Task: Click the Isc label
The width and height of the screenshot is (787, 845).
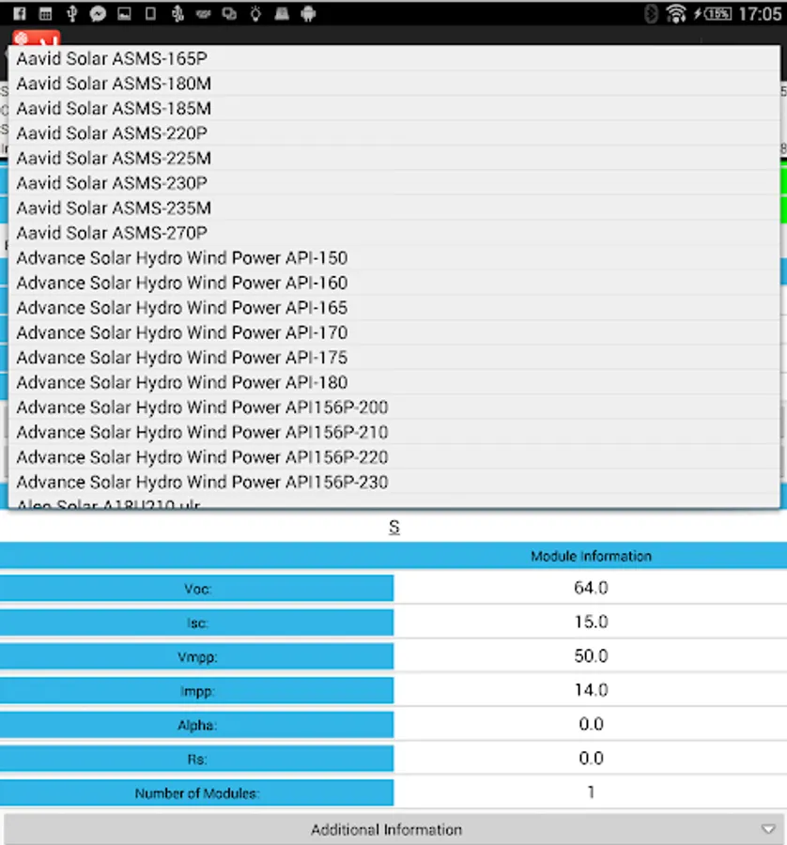Action: click(197, 622)
